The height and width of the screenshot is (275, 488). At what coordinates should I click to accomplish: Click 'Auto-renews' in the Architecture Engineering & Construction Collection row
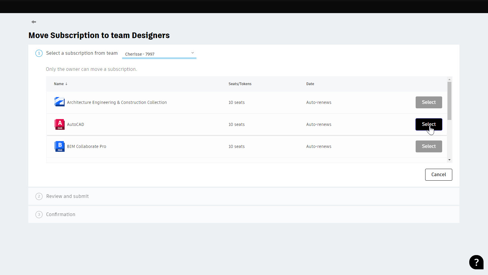[319, 102]
